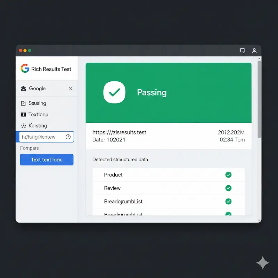This screenshot has width=278, height=278.
Task: Open the profile icon in title bar
Action: pos(254,50)
